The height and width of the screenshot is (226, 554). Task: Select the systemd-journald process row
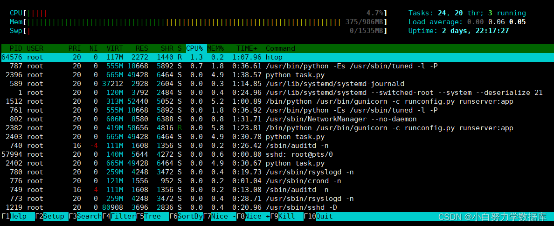277,84
